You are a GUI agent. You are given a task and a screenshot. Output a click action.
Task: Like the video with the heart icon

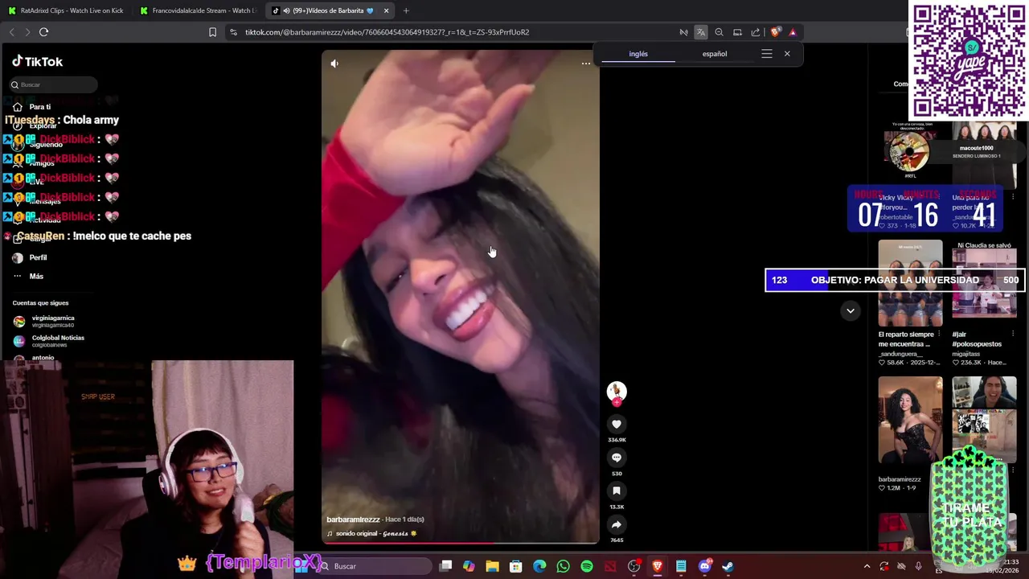click(617, 425)
